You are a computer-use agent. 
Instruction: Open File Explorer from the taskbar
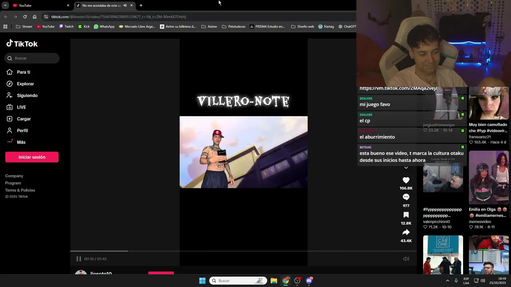274,281
